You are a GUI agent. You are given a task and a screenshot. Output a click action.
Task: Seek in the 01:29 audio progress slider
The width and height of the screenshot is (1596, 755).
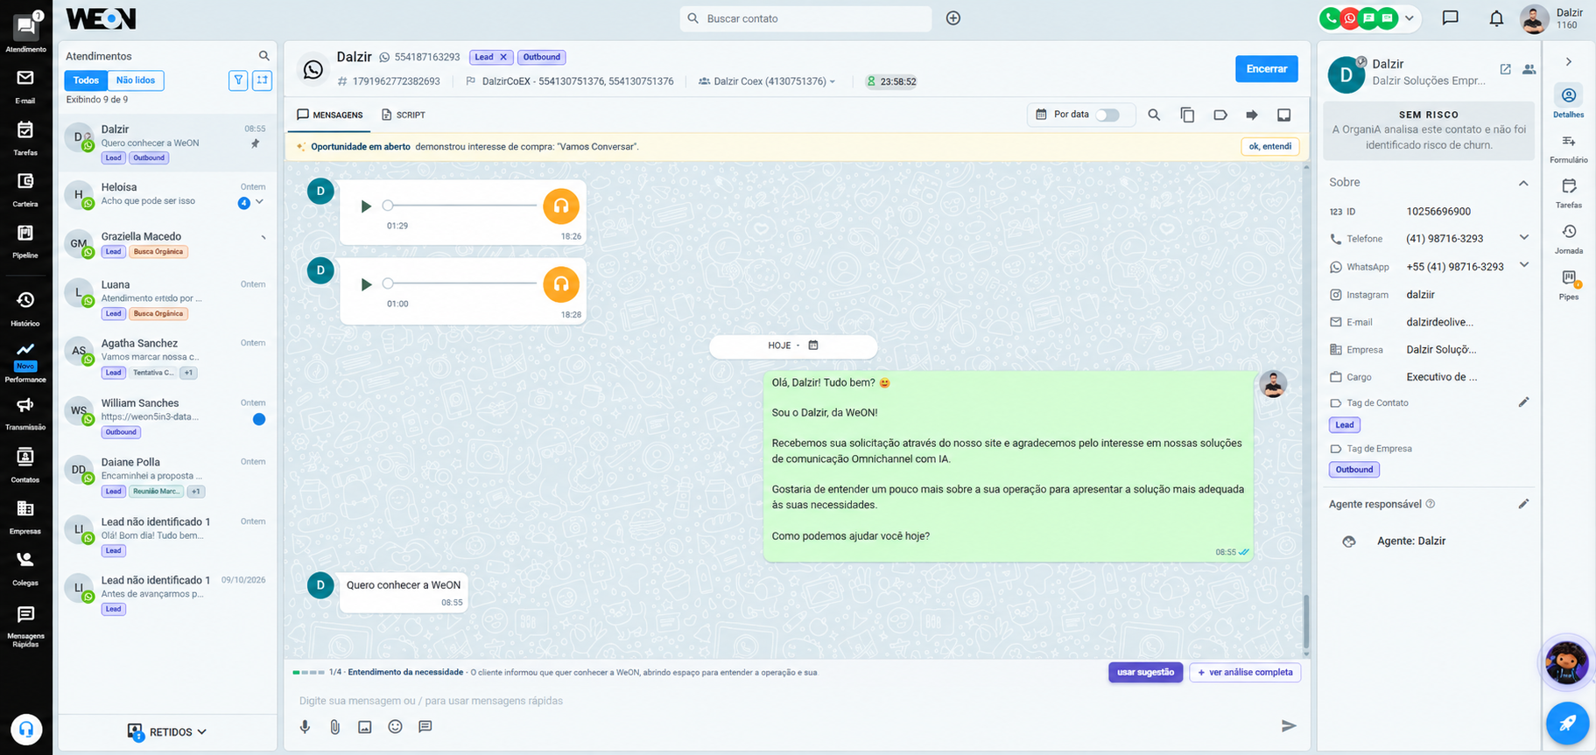461,206
